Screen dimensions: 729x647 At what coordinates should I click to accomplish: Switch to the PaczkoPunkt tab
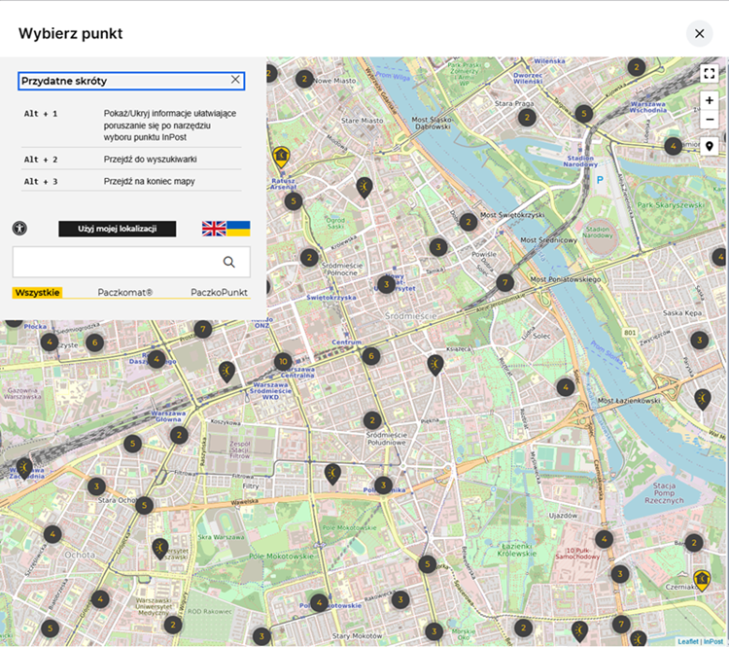click(x=219, y=292)
